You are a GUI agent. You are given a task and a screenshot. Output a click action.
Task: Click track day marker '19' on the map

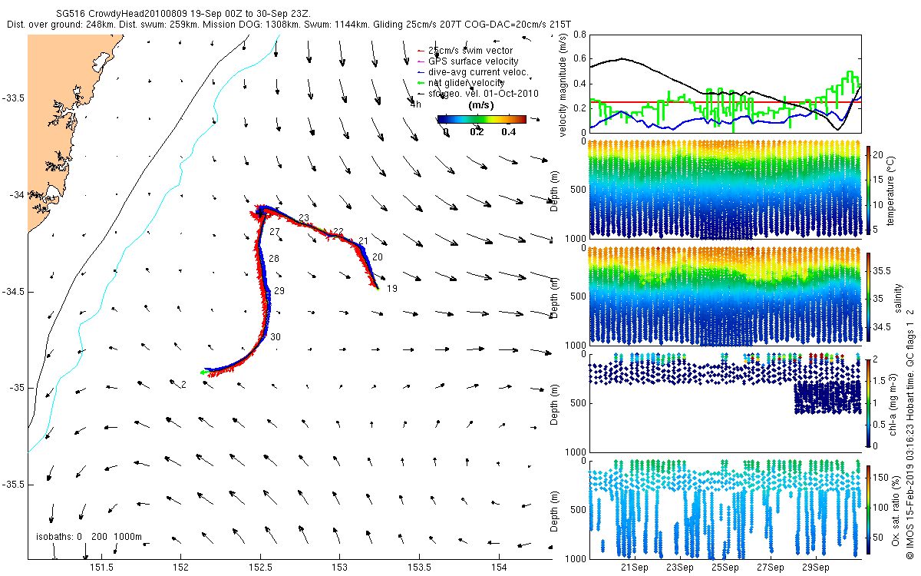pyautogui.click(x=391, y=289)
